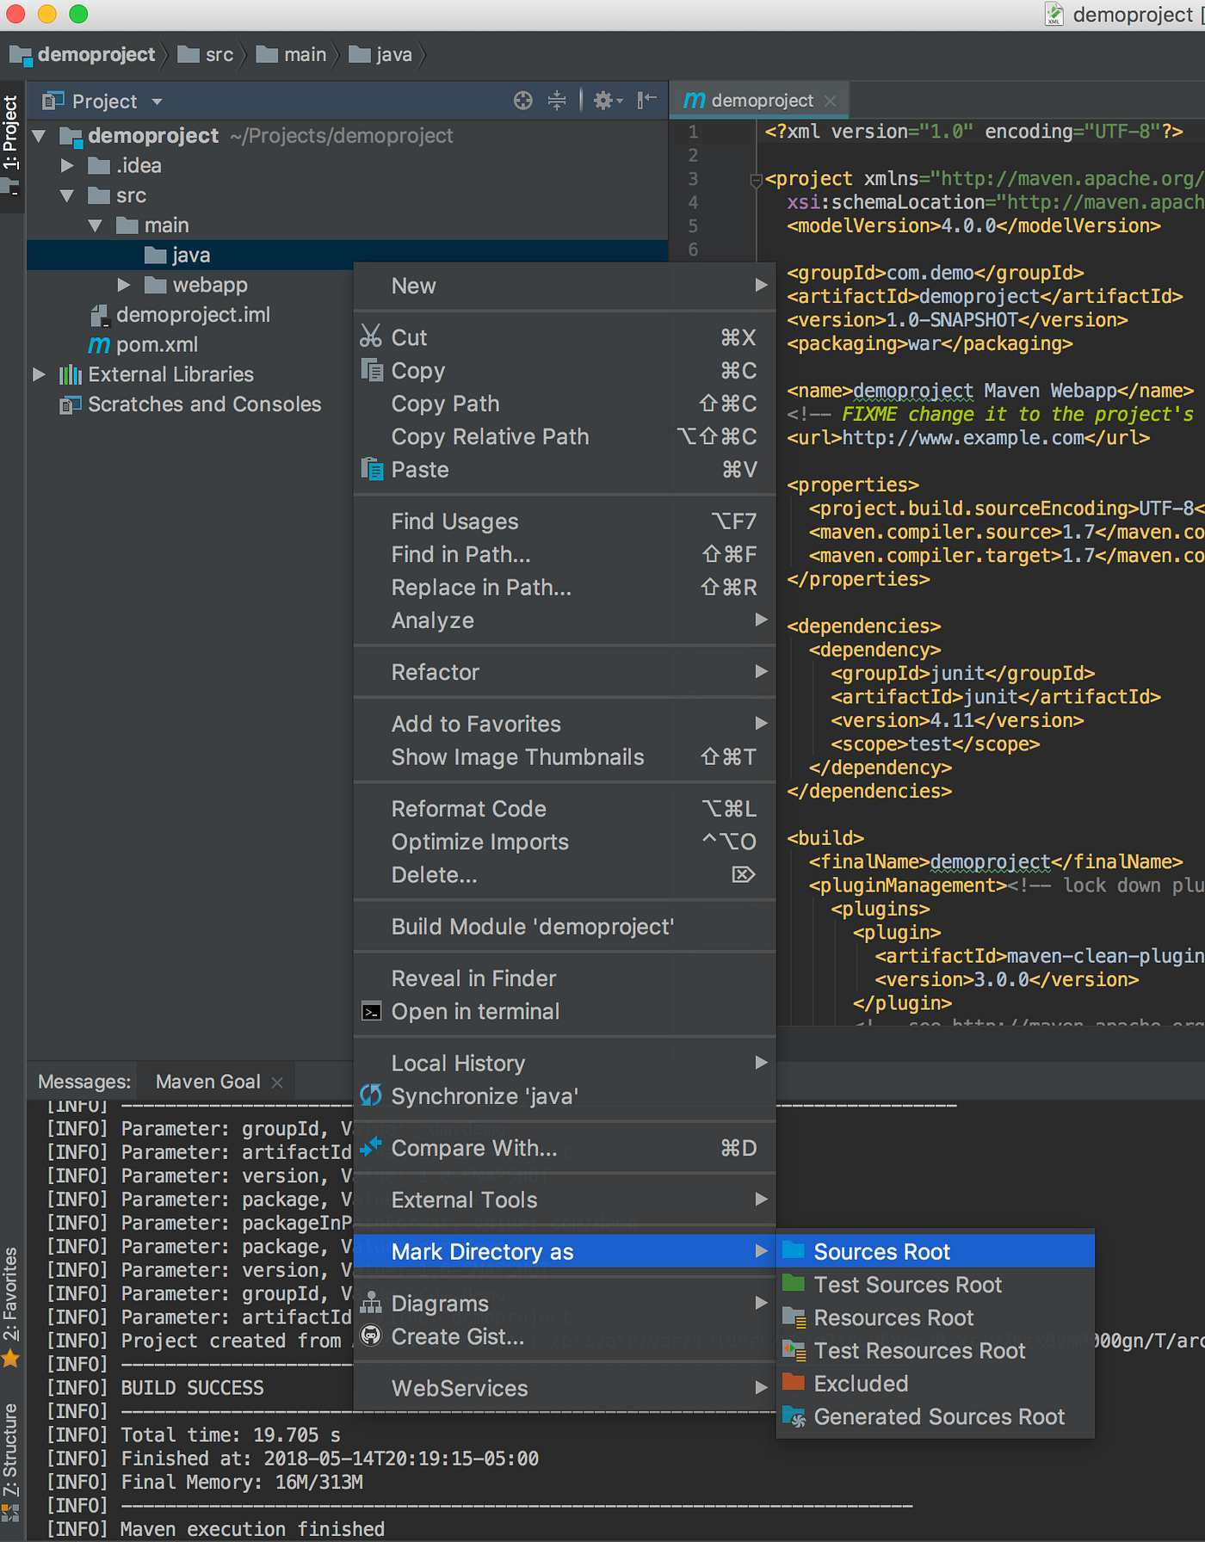Click the Compare With arrows icon
Screen dimensions: 1205x1542
click(371, 1147)
